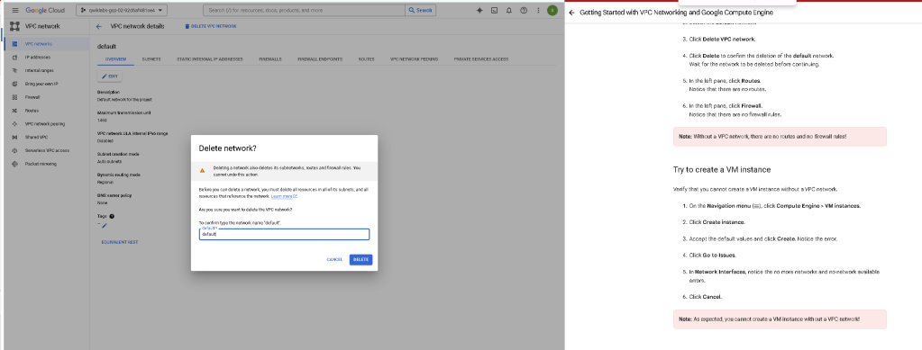Screen dimensions: 922x350
Task: Open the notifications bell
Action: pos(508,11)
